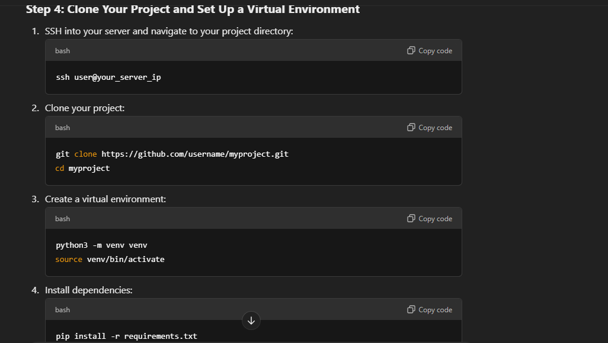
Task: Copy code for the python3 venv block
Action: (430, 219)
